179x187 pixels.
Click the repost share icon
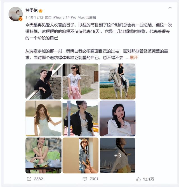point(29,179)
